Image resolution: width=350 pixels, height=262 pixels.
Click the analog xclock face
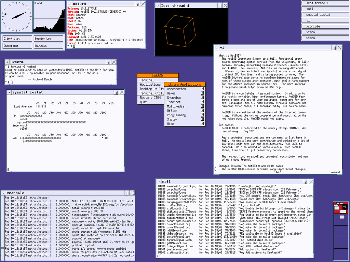click(x=17, y=16)
